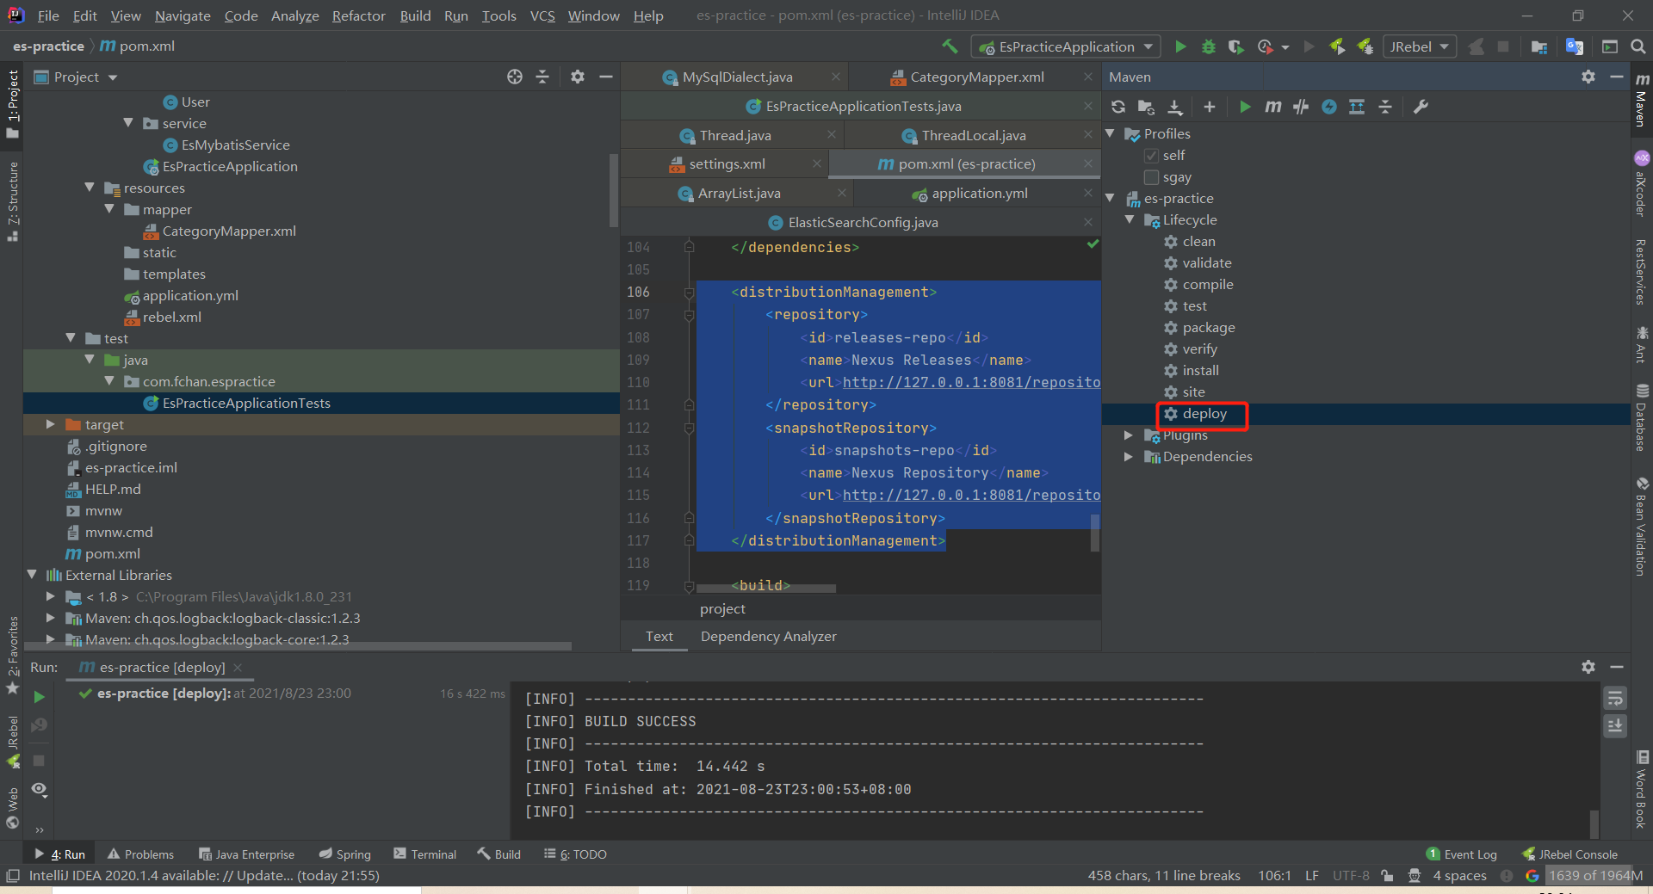This screenshot has height=894, width=1653.
Task: Open the VCS menu
Action: pyautogui.click(x=542, y=15)
